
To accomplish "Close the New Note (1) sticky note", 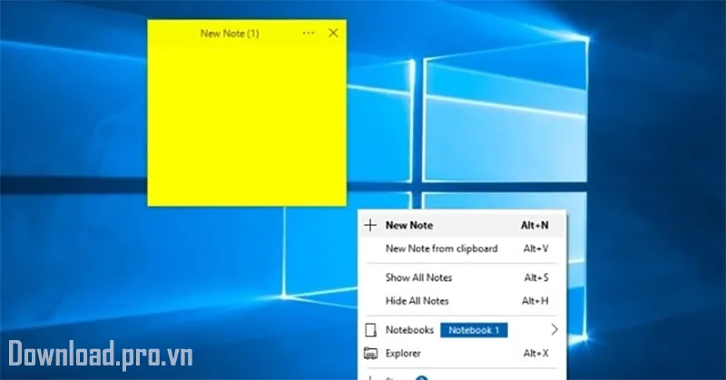I will coord(333,33).
